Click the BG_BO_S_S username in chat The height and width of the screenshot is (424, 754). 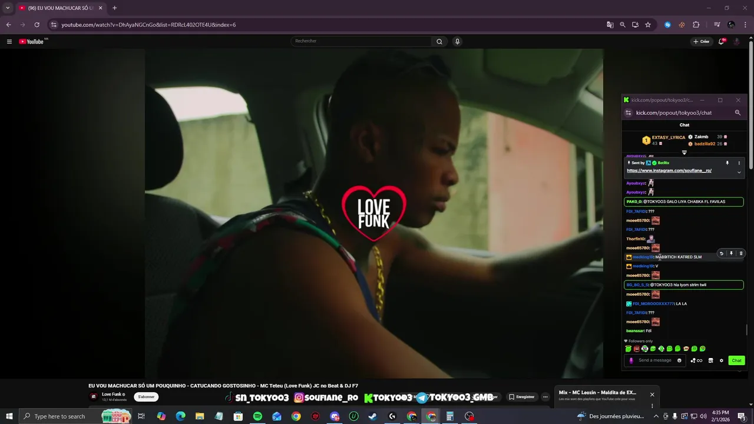(x=637, y=285)
